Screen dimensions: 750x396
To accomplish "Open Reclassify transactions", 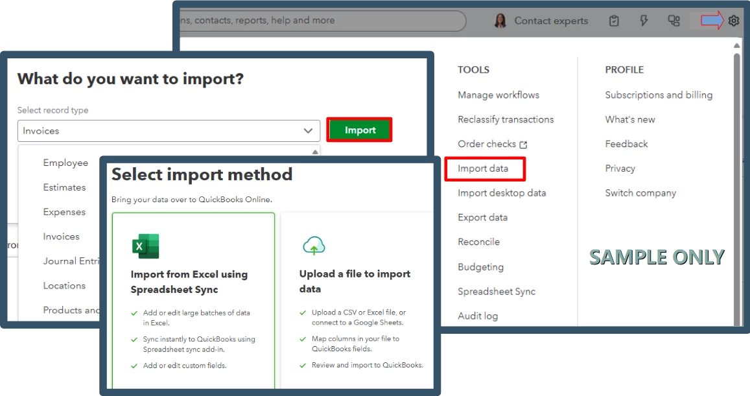I will pos(506,119).
